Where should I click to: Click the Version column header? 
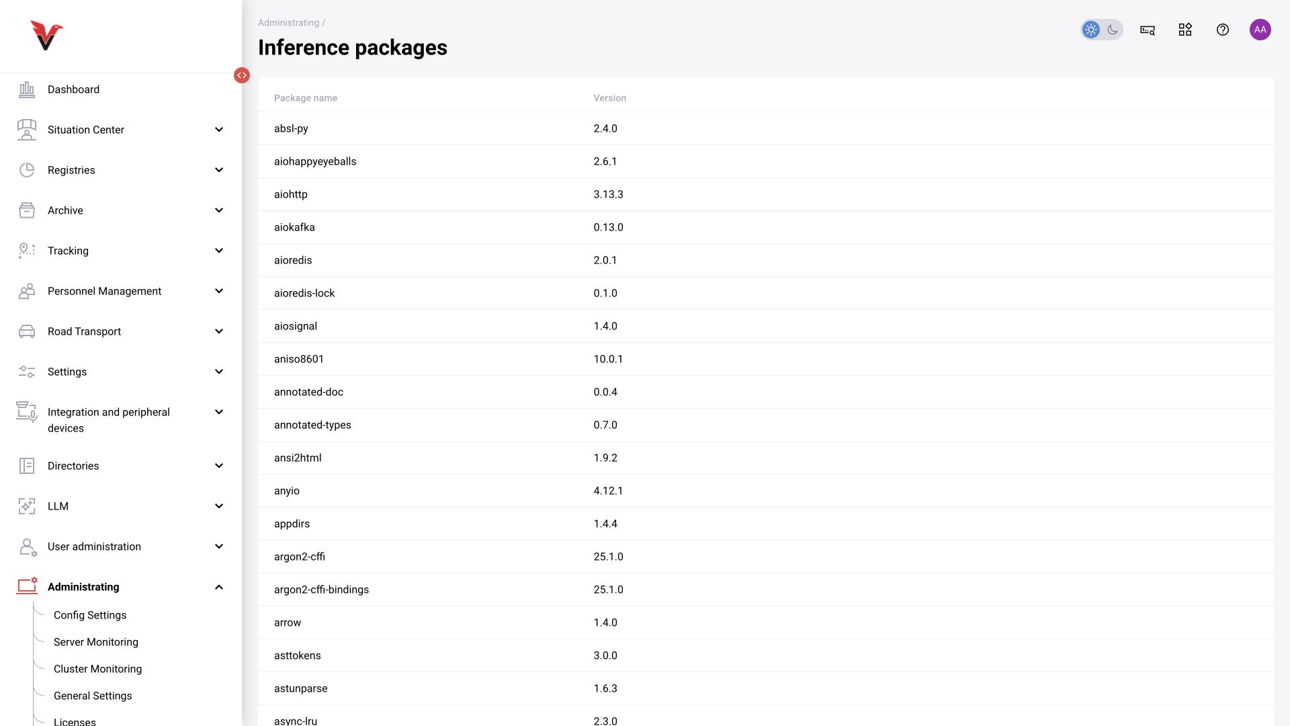(x=610, y=98)
